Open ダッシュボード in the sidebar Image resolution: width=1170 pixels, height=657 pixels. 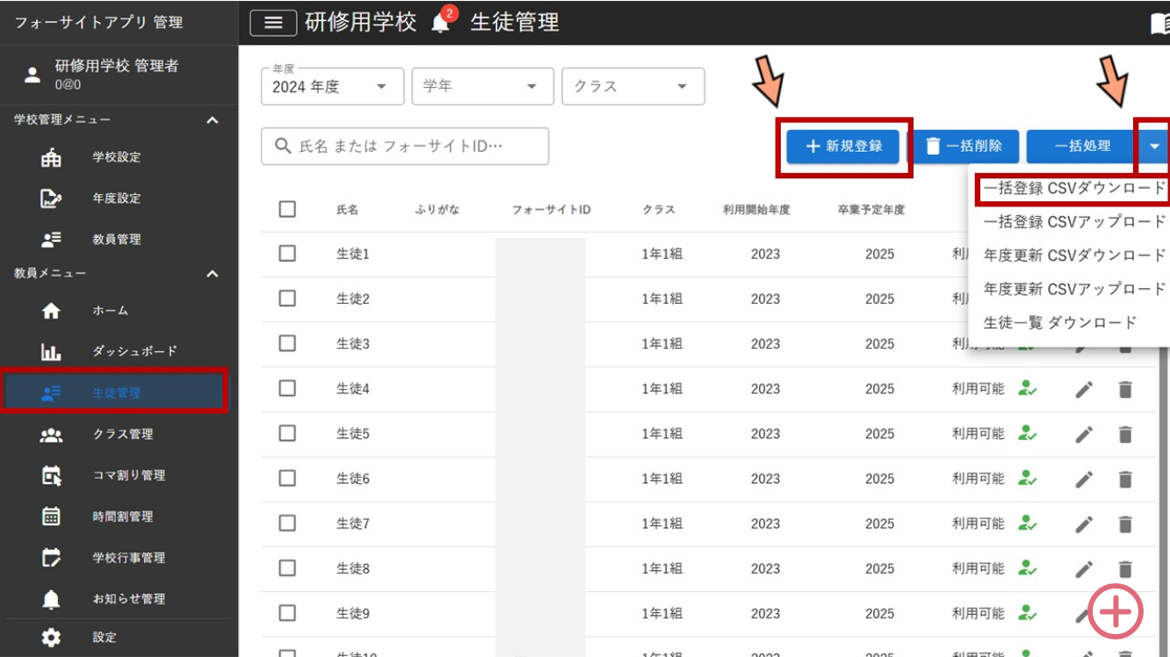pyautogui.click(x=119, y=351)
